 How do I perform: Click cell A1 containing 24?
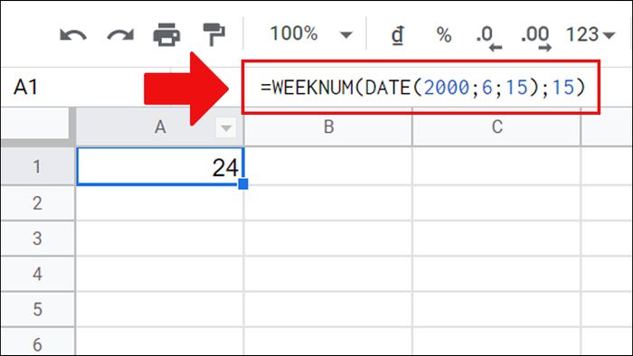pos(160,166)
